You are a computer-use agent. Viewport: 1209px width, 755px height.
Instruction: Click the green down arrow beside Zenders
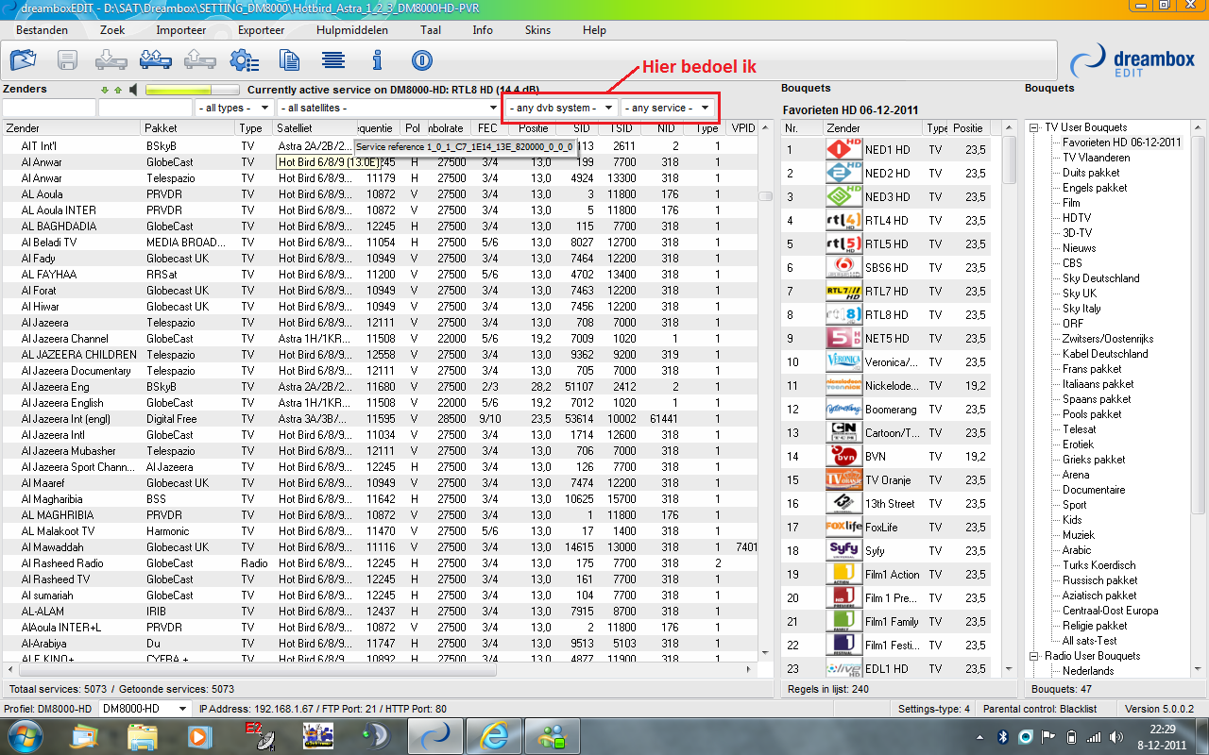[104, 91]
